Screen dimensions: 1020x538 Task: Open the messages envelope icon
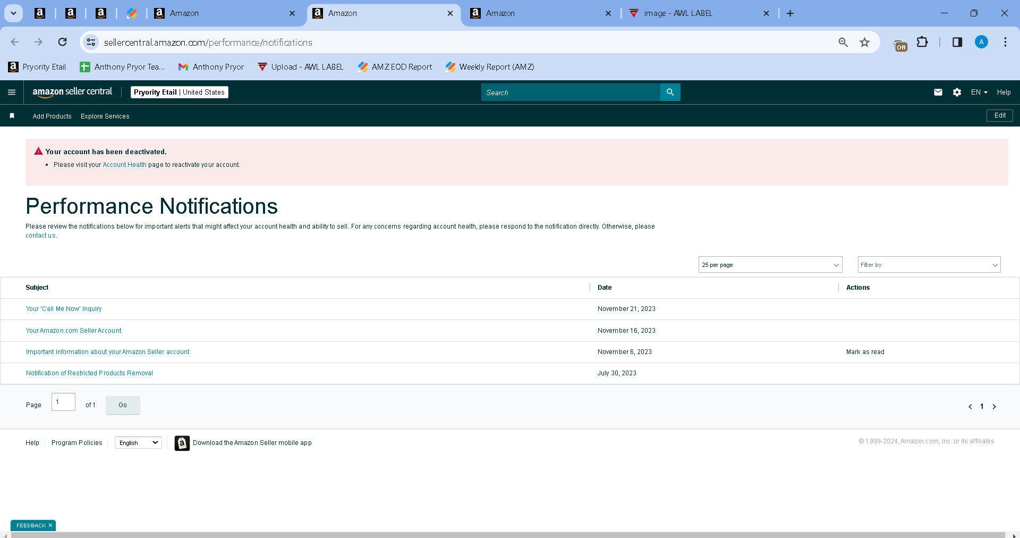pyautogui.click(x=938, y=93)
